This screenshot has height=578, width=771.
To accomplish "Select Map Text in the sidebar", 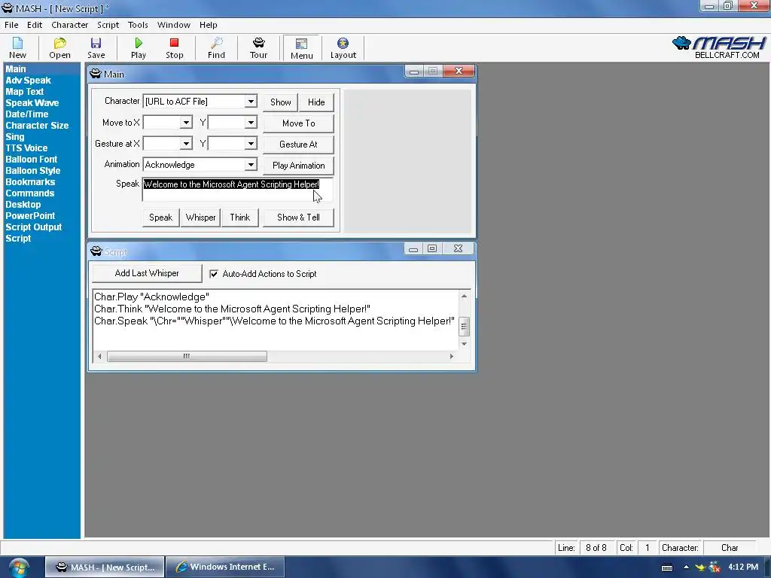I will [25, 91].
